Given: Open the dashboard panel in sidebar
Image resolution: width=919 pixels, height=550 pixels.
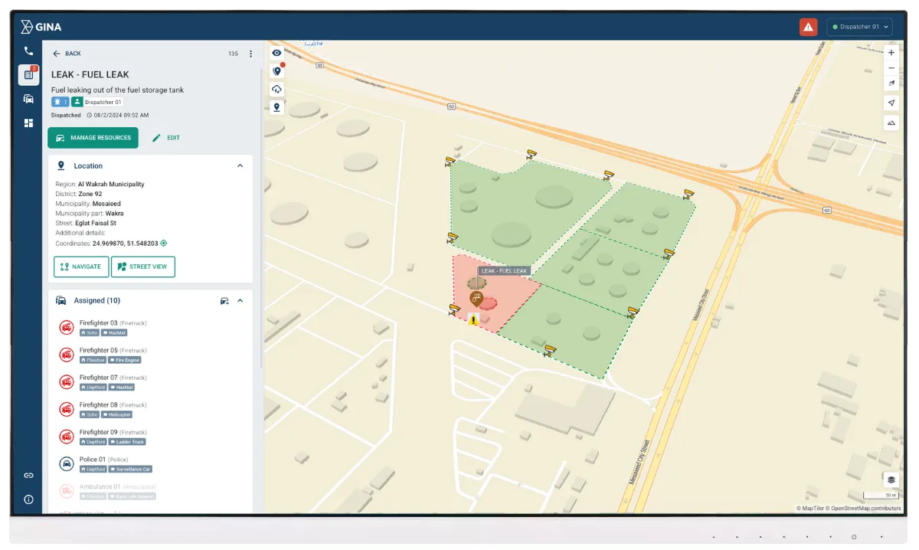Looking at the screenshot, I should coord(28,123).
